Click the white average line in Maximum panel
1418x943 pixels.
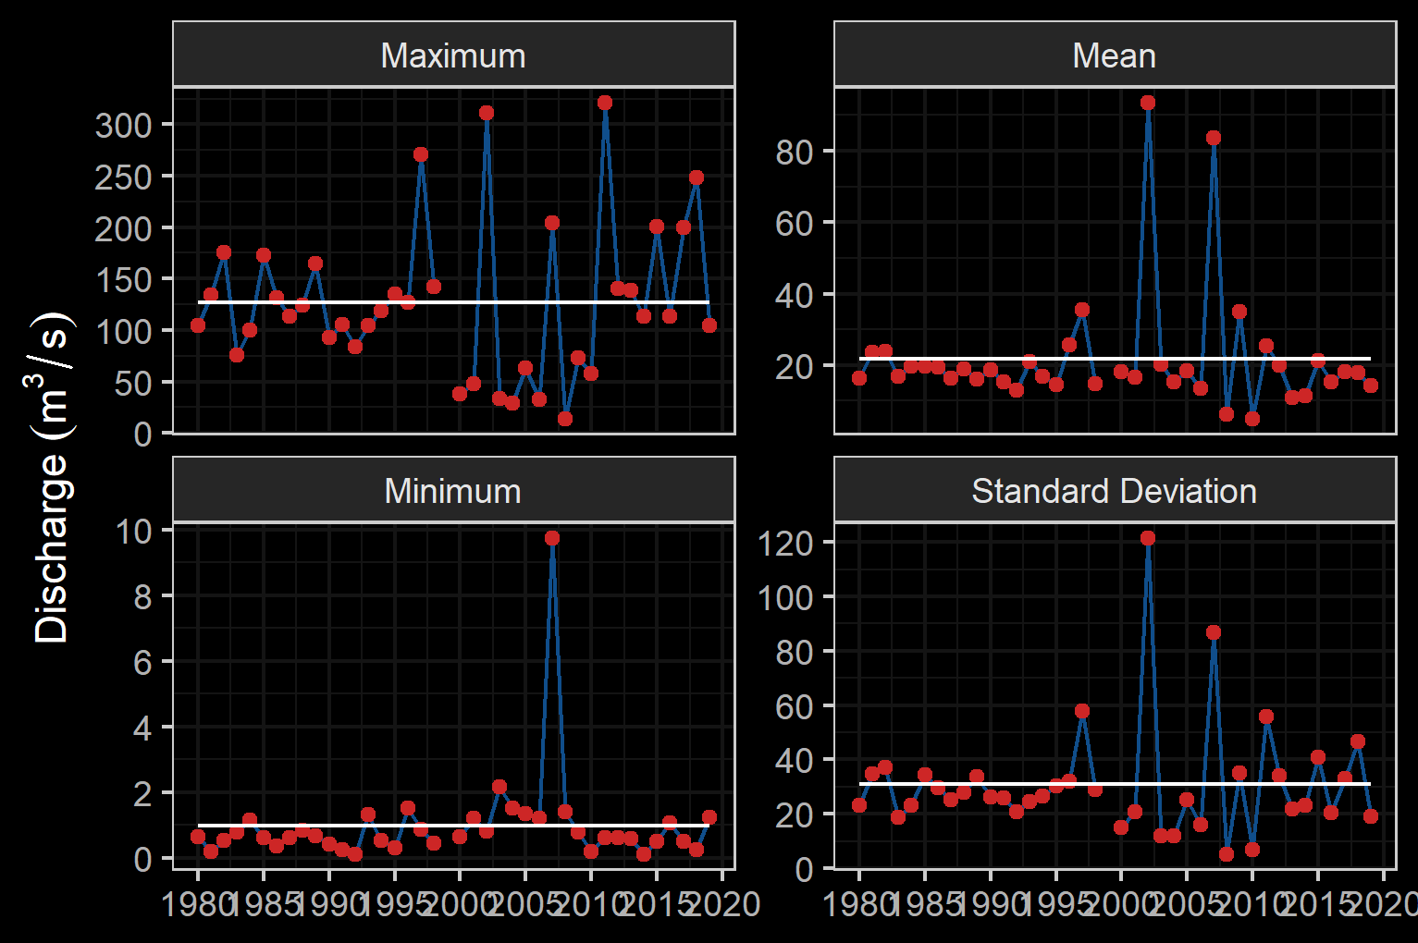(453, 302)
